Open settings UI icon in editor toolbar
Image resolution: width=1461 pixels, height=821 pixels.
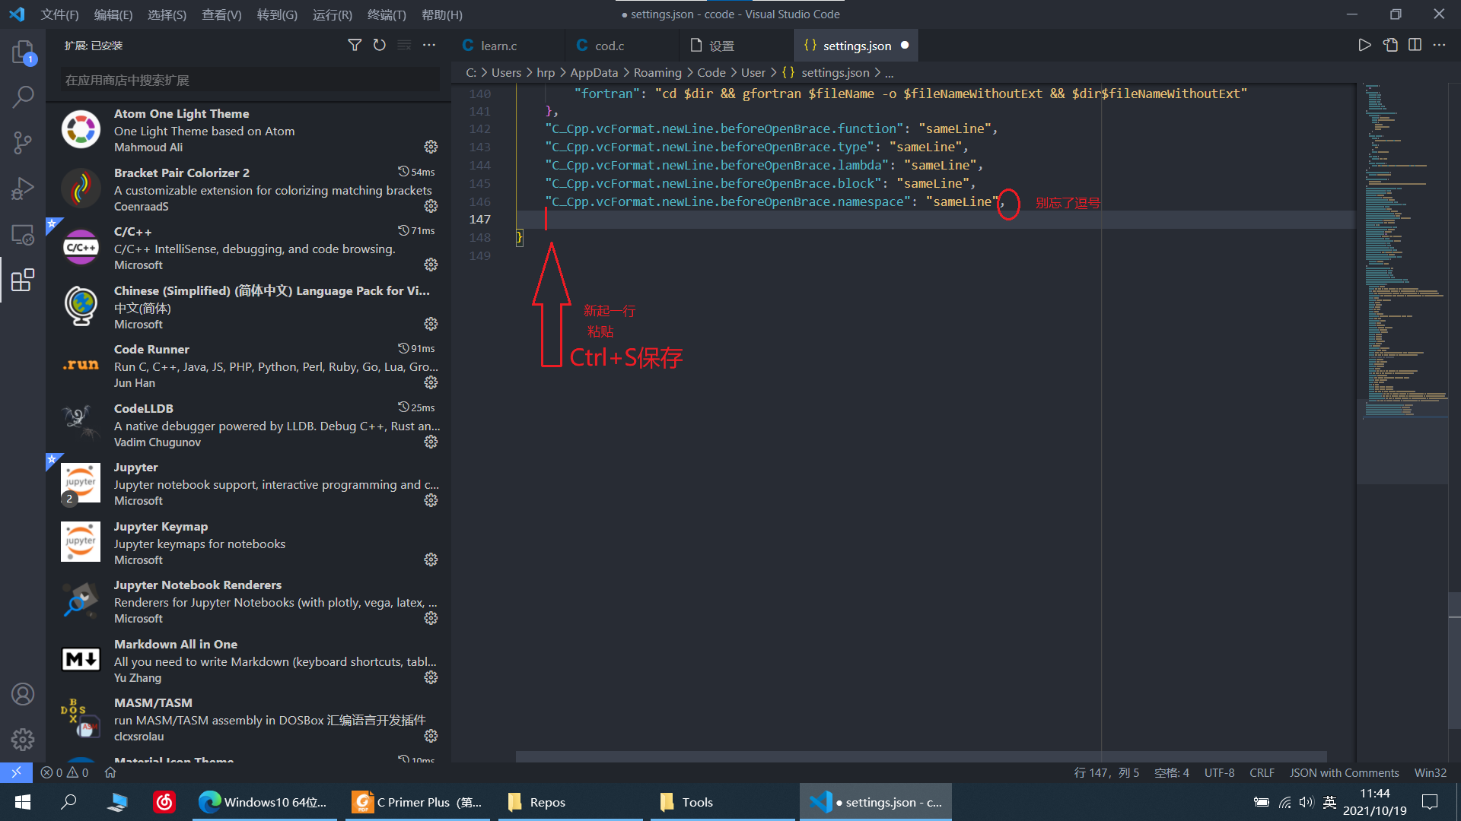[x=1390, y=45]
